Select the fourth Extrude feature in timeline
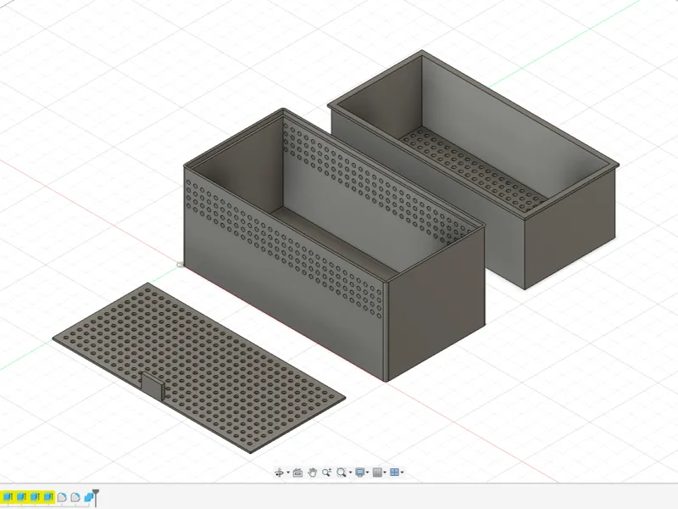678x509 pixels. click(x=48, y=497)
